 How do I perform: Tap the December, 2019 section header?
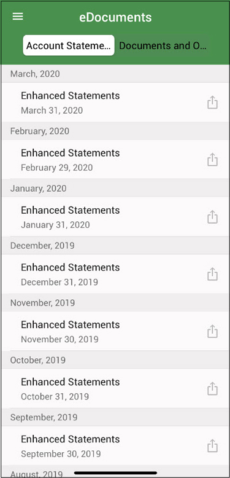click(115, 246)
